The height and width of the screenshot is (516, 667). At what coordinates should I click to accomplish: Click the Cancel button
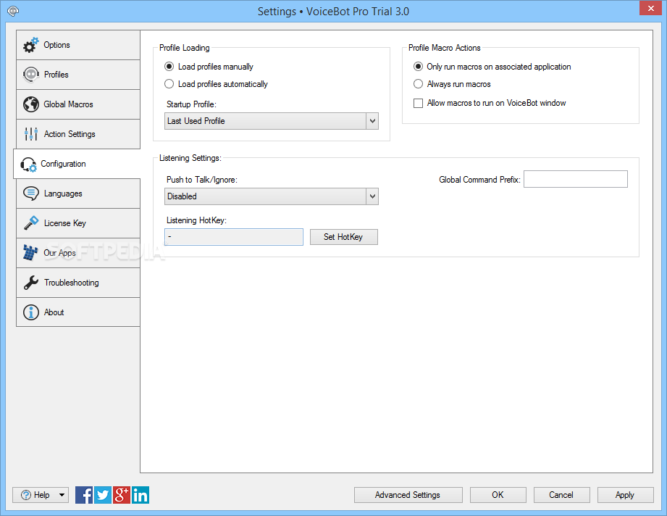coord(561,495)
